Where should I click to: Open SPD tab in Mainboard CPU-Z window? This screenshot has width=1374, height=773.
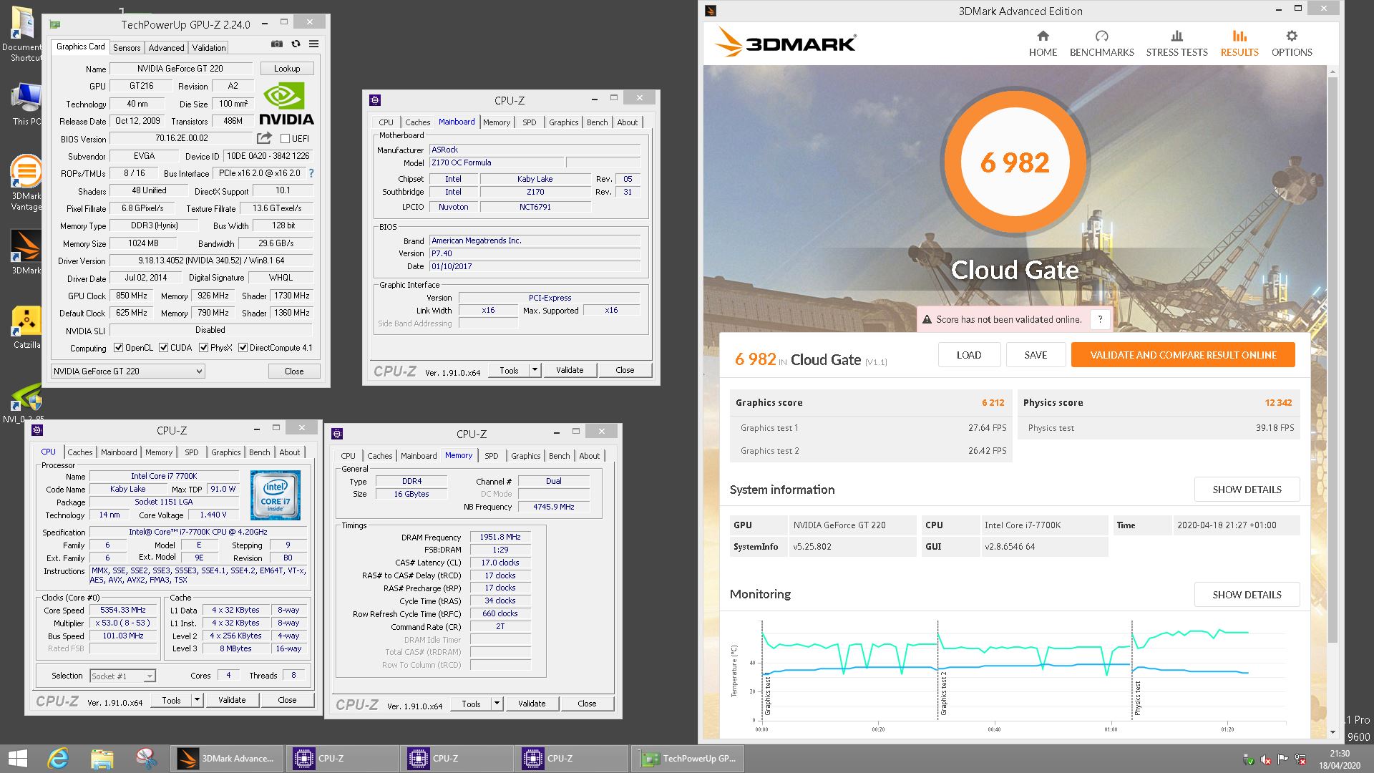(530, 122)
